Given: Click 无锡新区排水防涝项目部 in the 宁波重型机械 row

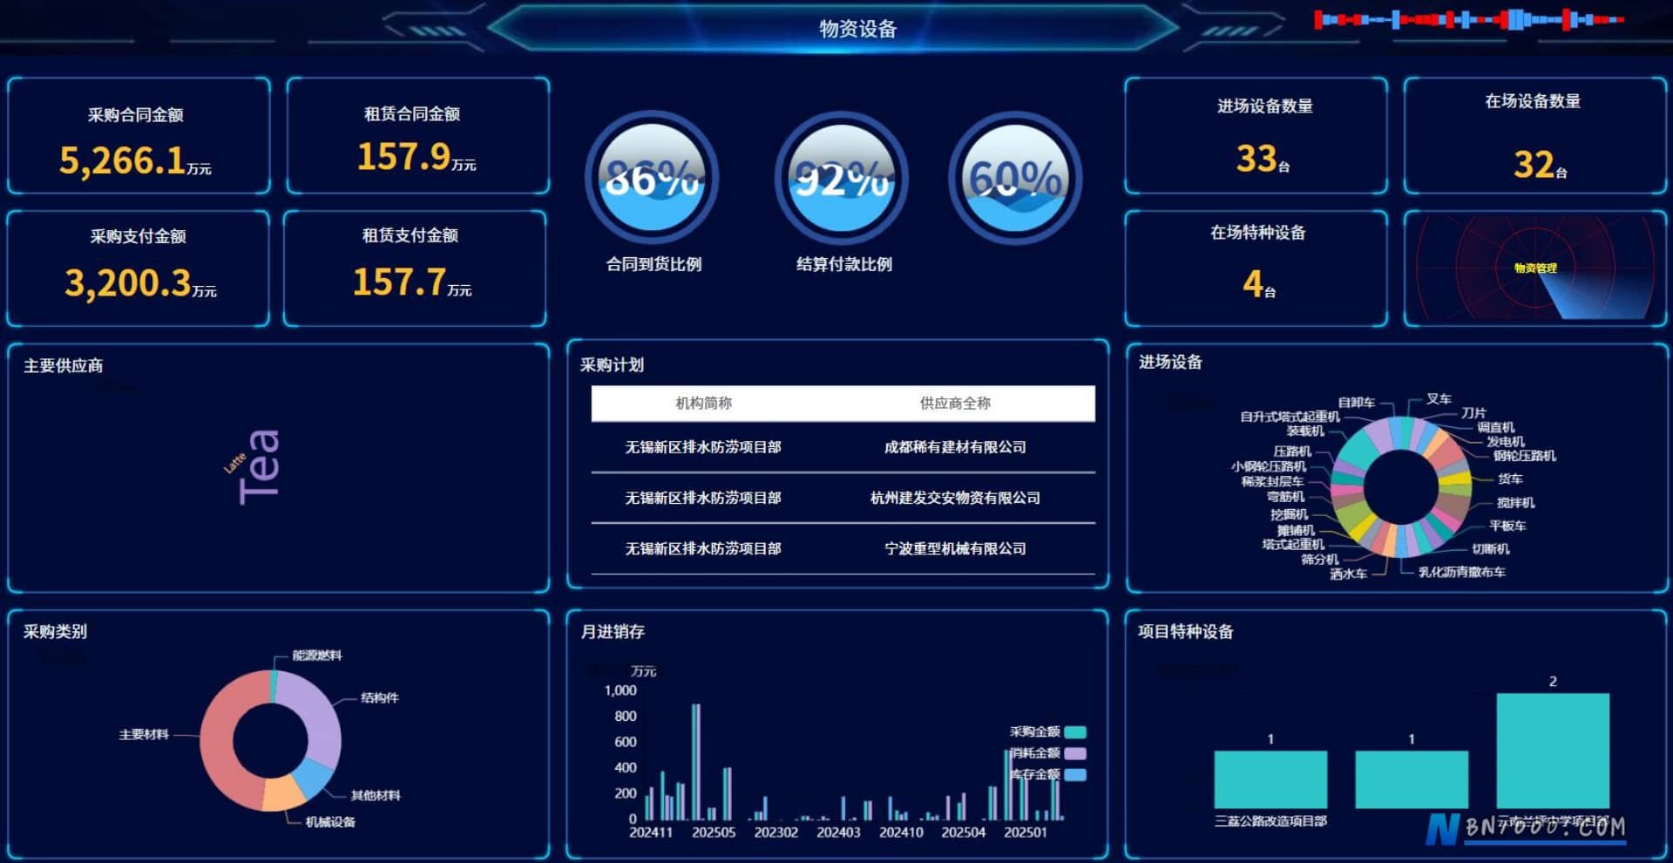Looking at the screenshot, I should (703, 548).
